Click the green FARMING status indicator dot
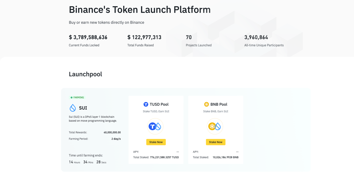354x174 pixels. click(x=72, y=97)
